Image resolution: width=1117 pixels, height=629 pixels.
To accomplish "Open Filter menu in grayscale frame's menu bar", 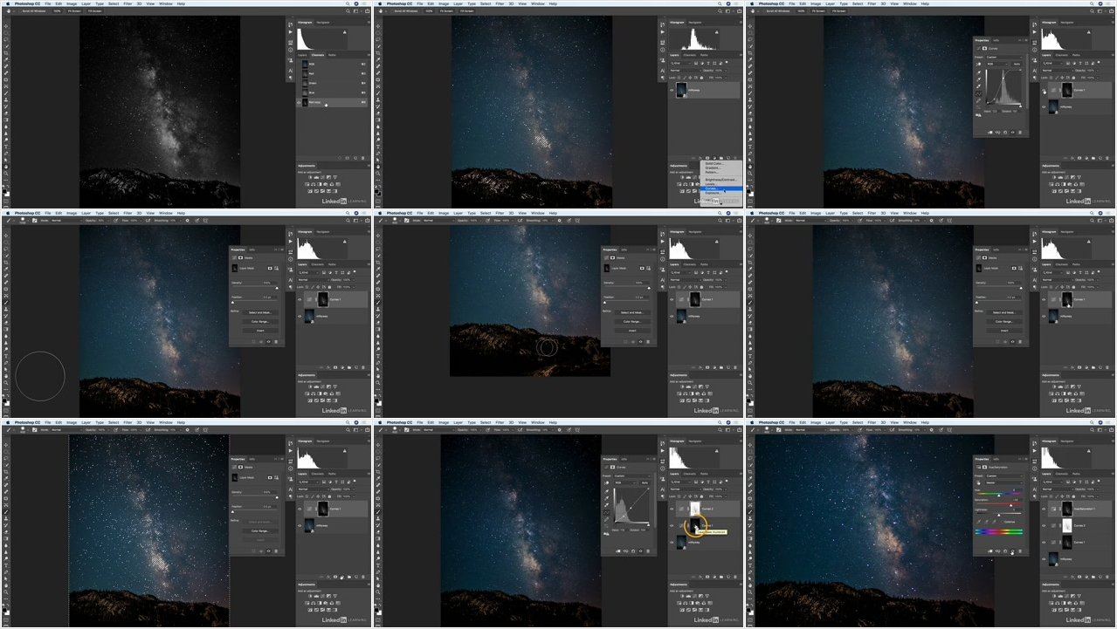I will [128, 3].
